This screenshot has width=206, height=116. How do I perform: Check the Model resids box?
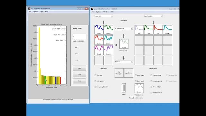(x=136, y=81)
